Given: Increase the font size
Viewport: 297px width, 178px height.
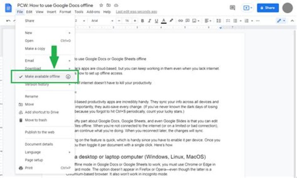Looking at the screenshot, I should [x=135, y=21].
